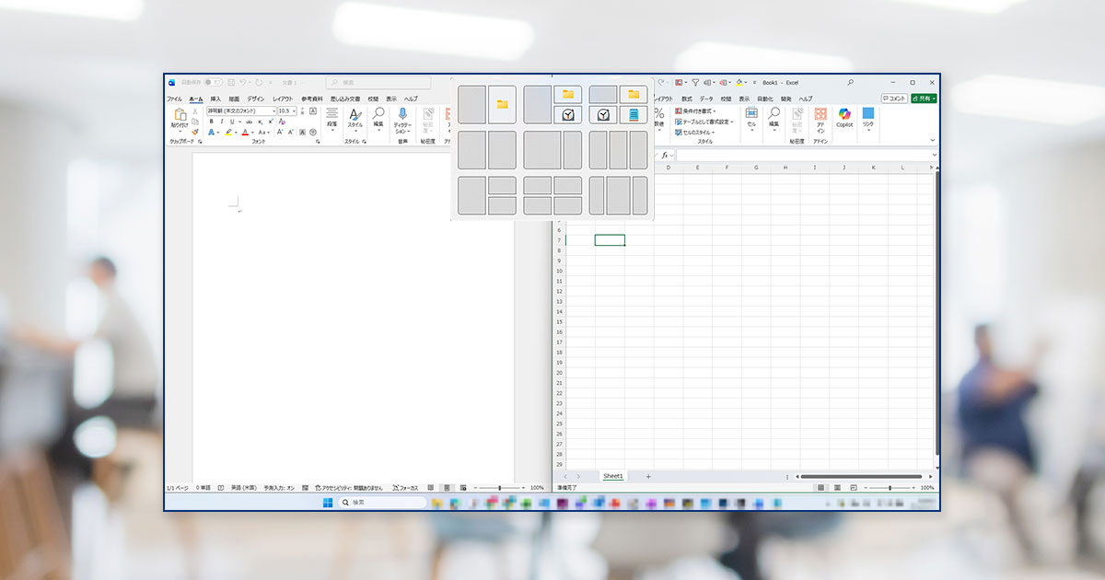Click the Italic button in Word
1105x580 pixels.
click(x=220, y=122)
